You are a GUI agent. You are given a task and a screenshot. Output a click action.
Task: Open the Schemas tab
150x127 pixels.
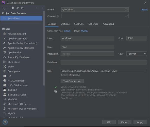93,24
